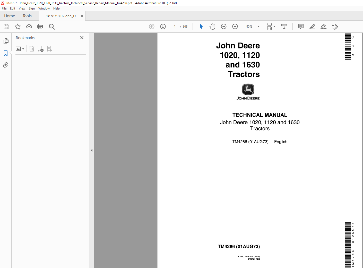The height and width of the screenshot is (268, 363).
Task: Click the 368 total page count
Action: tap(185, 27)
